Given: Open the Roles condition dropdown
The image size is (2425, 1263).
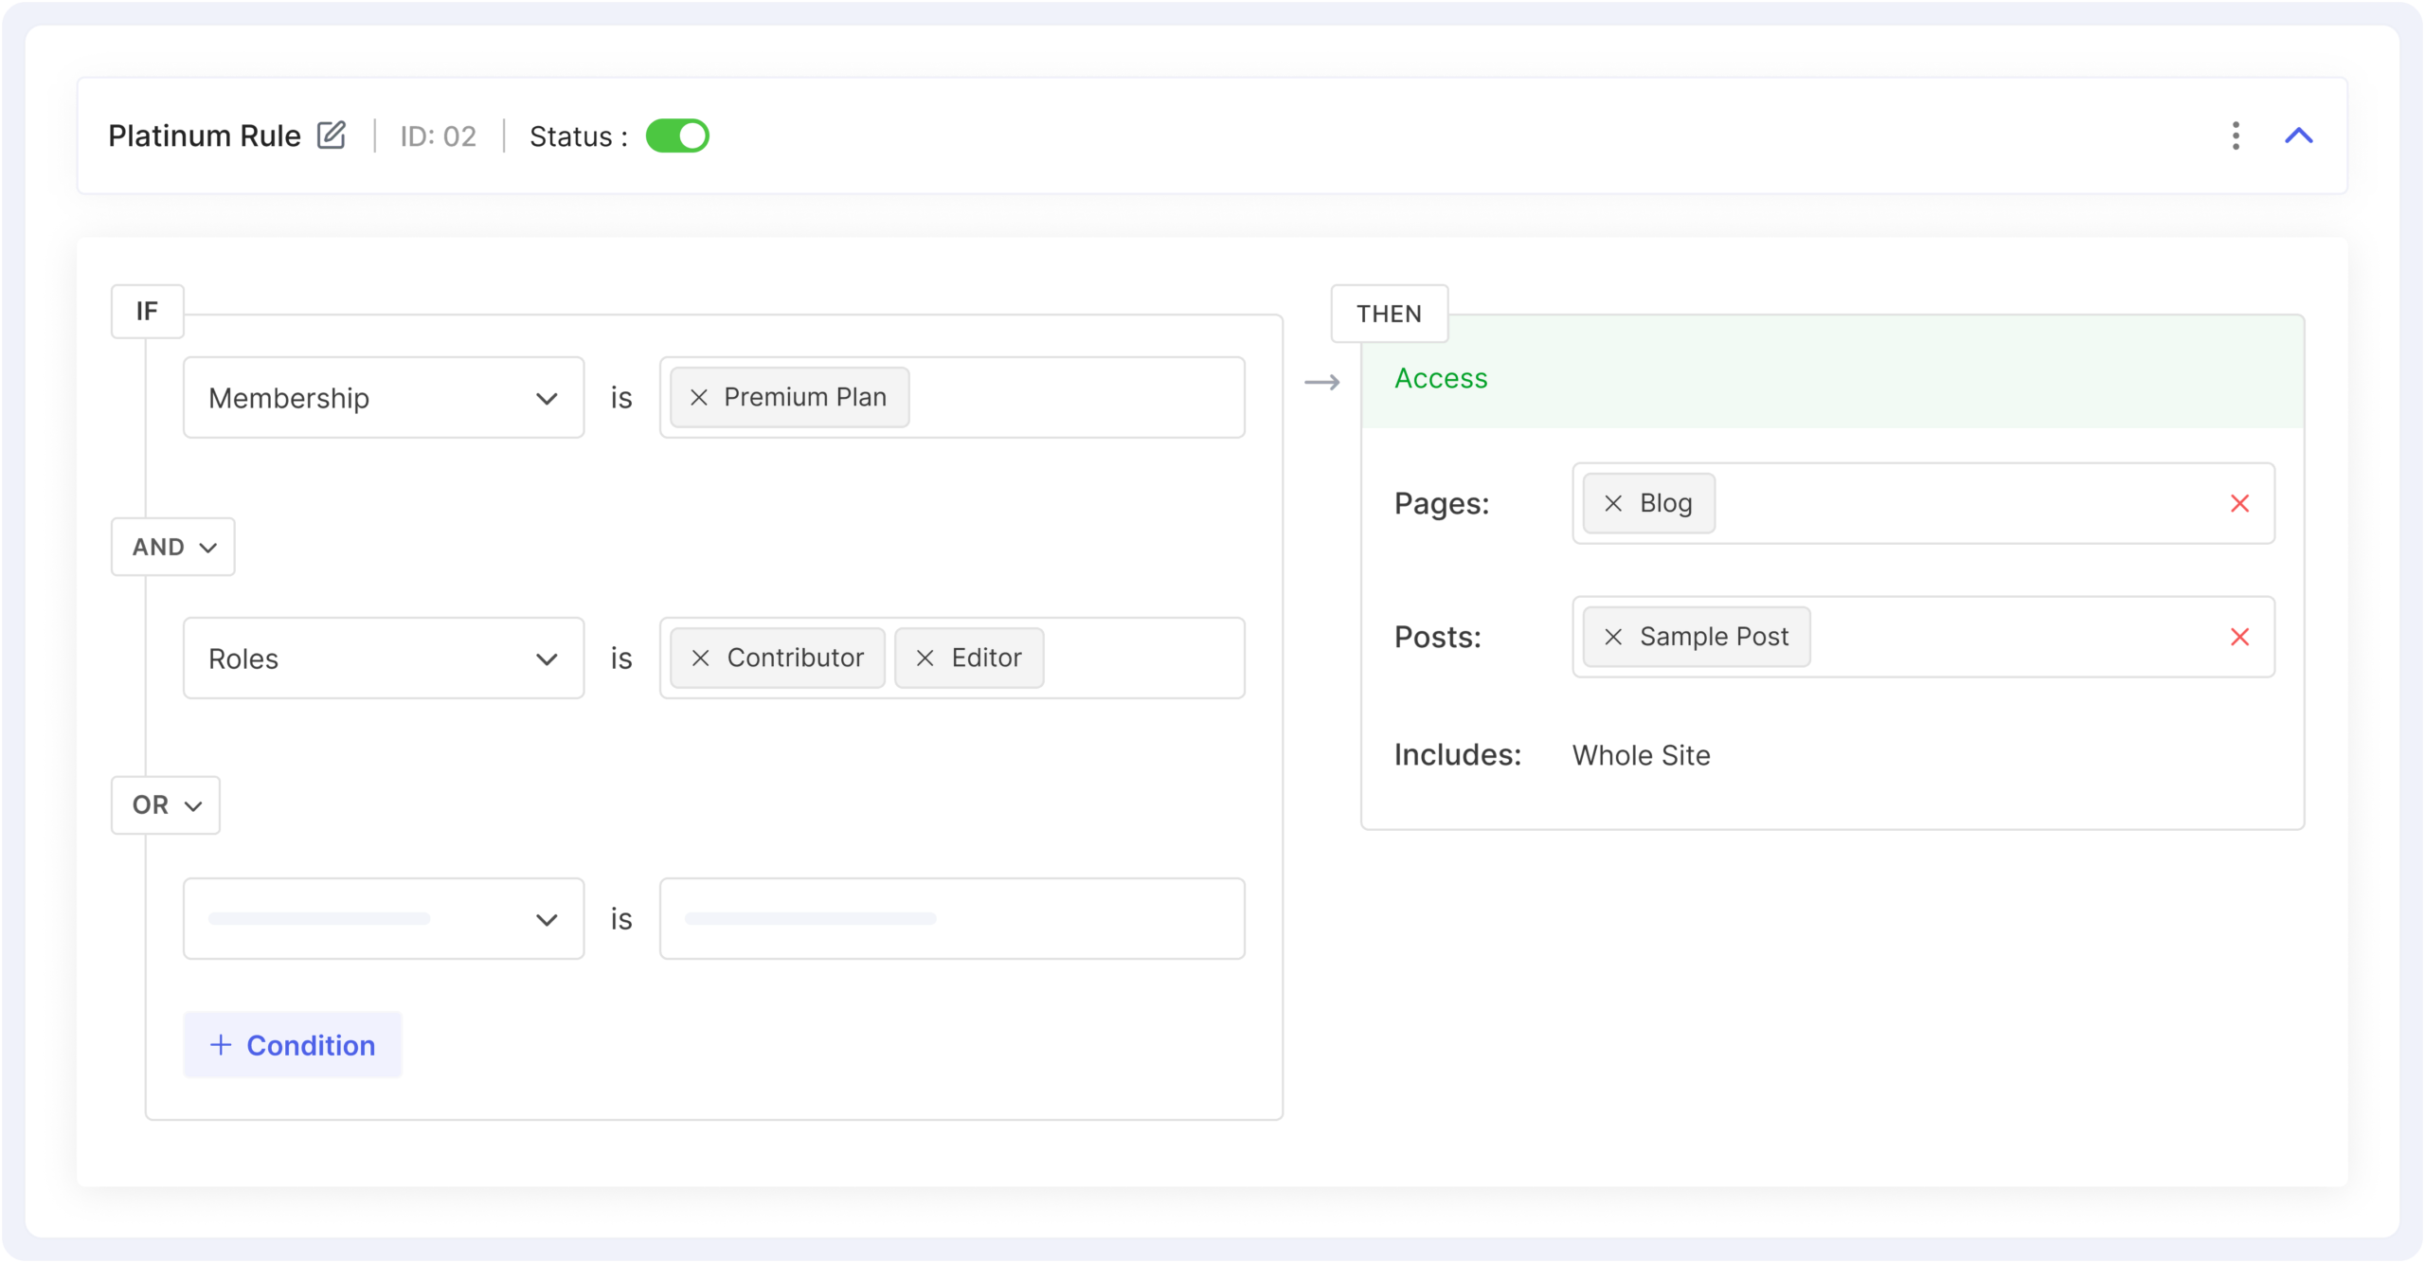Looking at the screenshot, I should coord(384,659).
